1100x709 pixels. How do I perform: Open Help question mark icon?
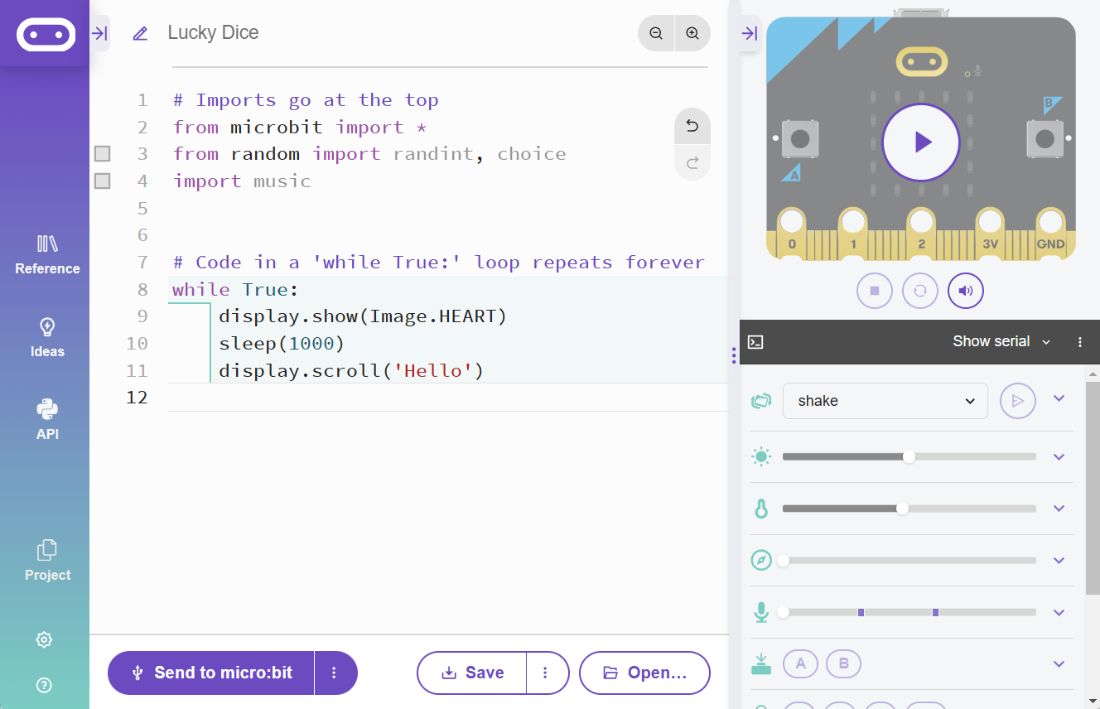(45, 685)
